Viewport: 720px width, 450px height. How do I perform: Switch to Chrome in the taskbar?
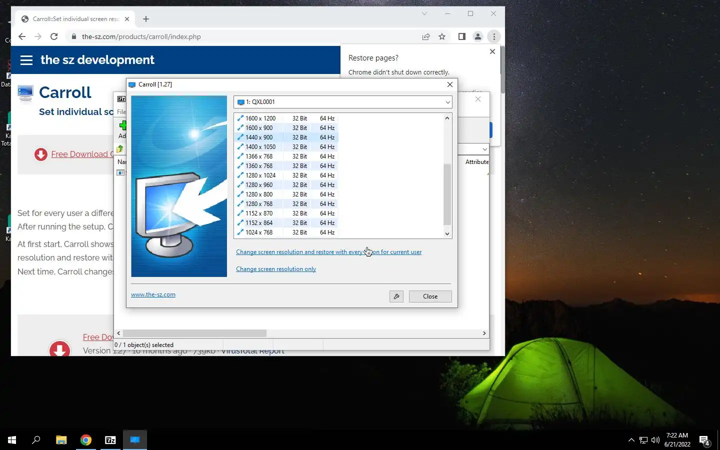pos(86,440)
